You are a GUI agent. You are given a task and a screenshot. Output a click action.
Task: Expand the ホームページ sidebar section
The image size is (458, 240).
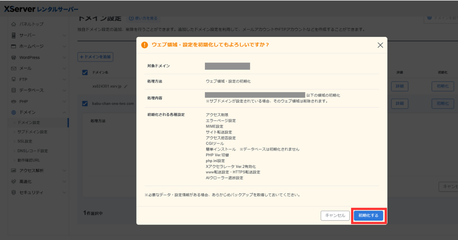64,46
